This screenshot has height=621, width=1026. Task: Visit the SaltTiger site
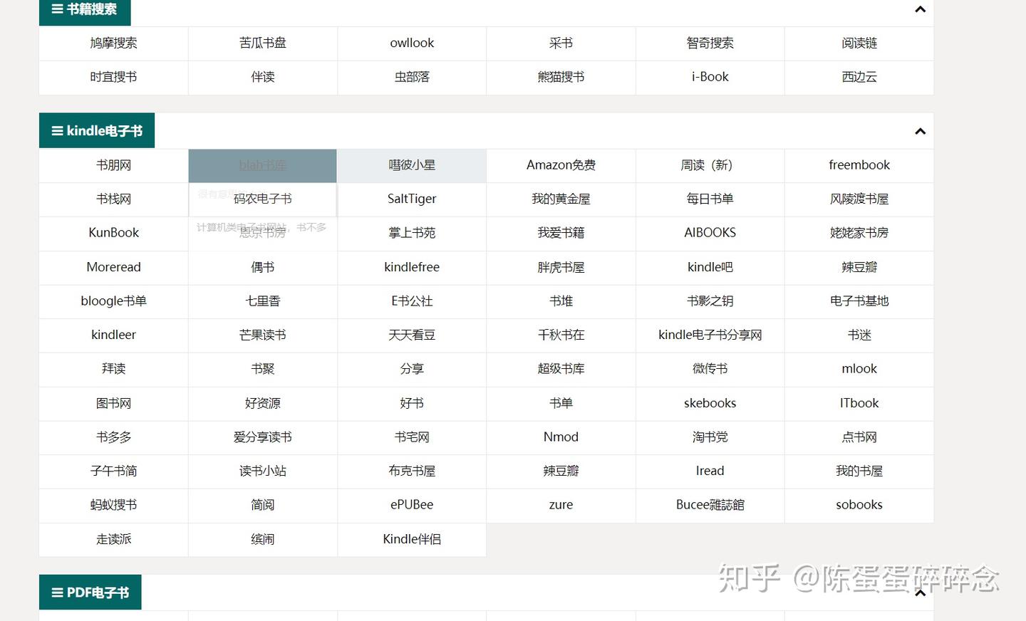coord(412,199)
